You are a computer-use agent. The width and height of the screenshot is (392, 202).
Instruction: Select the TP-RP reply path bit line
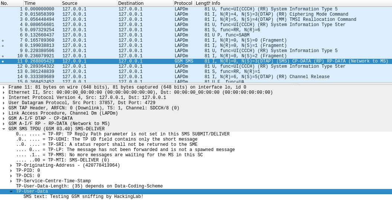click(123, 134)
